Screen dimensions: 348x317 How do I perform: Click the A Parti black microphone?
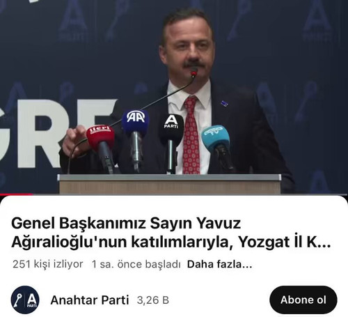(171, 139)
